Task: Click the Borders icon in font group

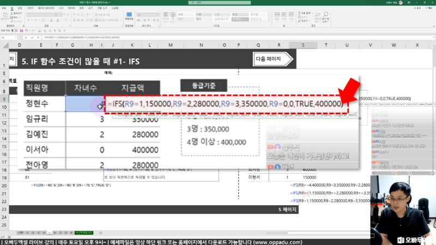Action: tap(43, 20)
